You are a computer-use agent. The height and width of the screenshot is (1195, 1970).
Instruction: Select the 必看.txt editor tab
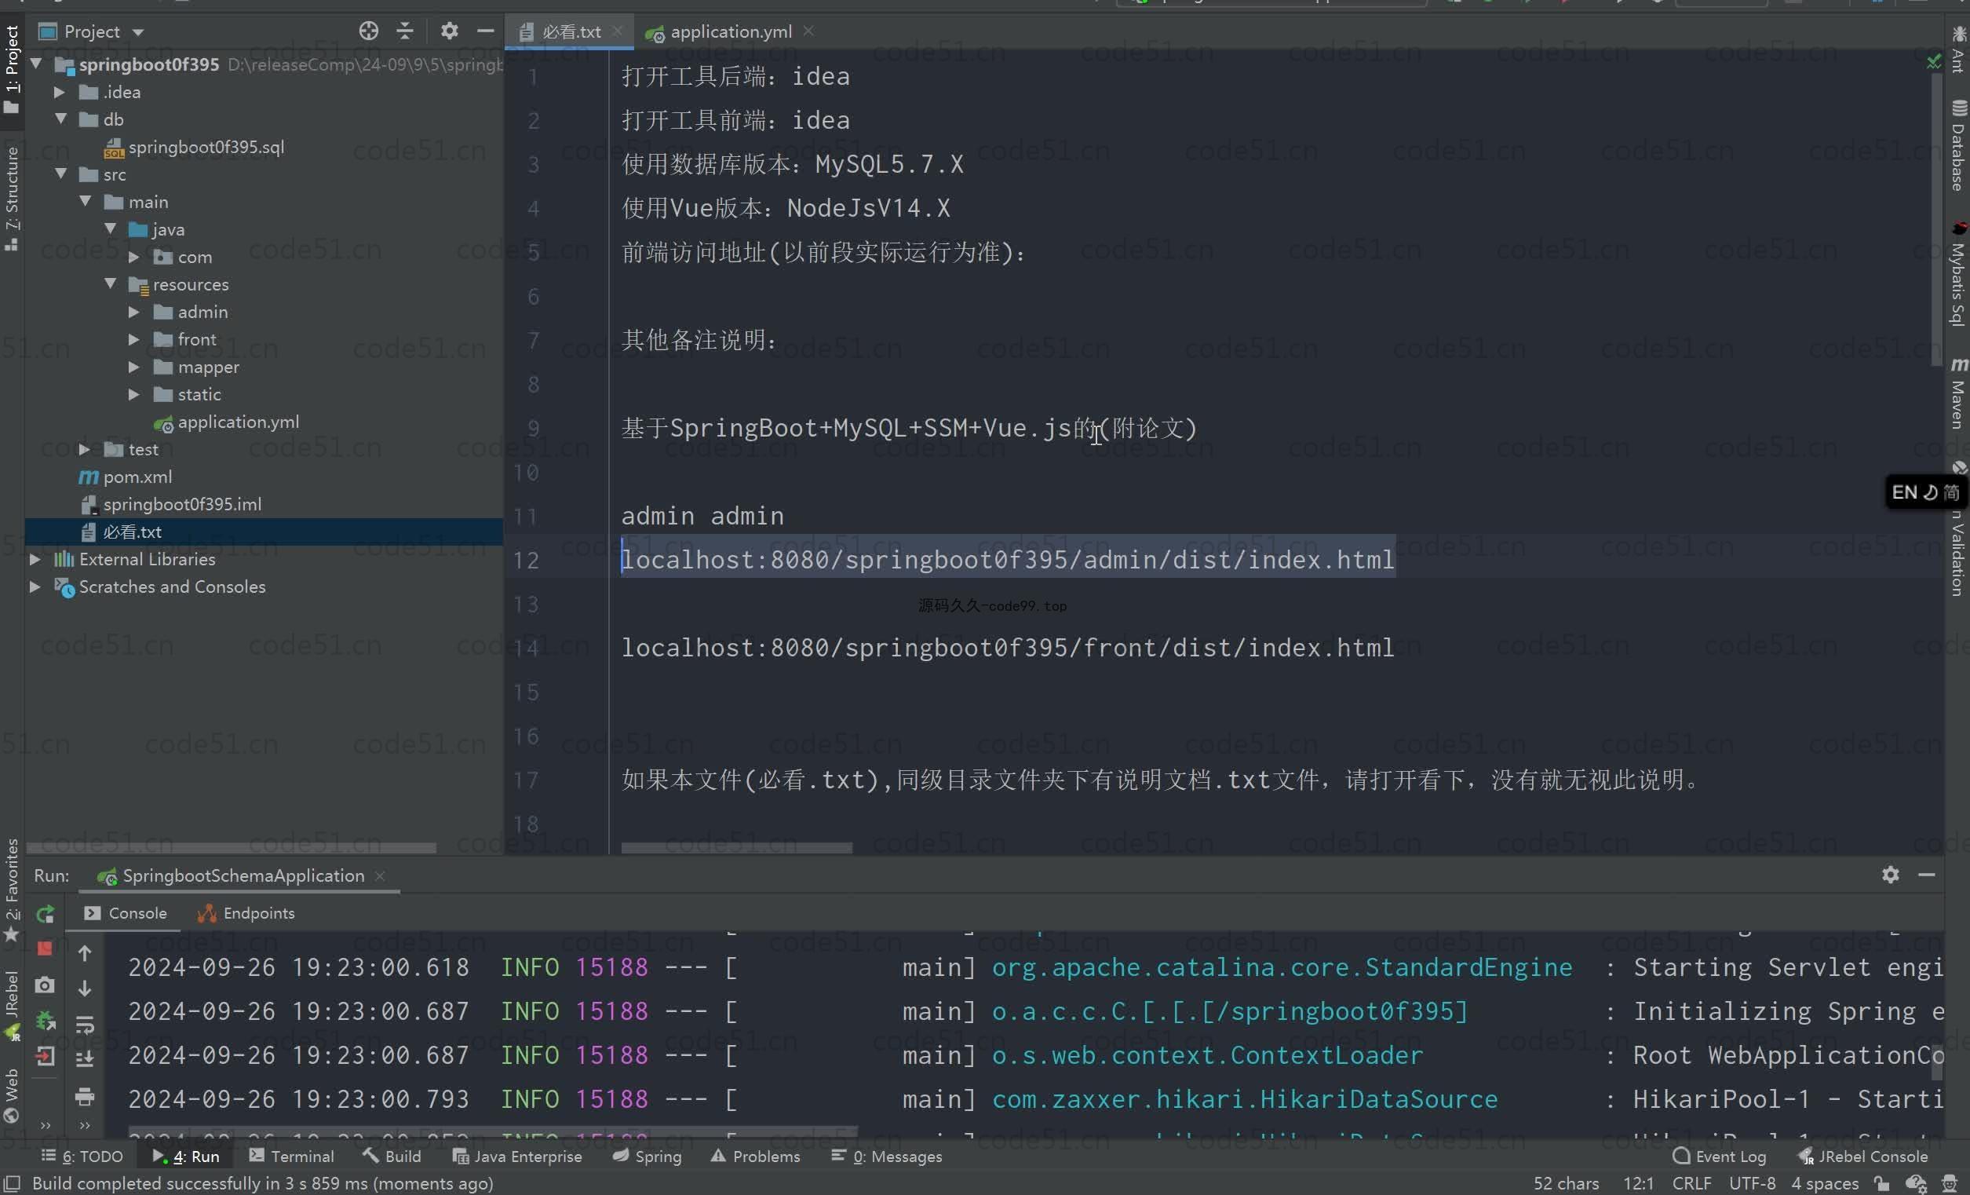click(570, 31)
